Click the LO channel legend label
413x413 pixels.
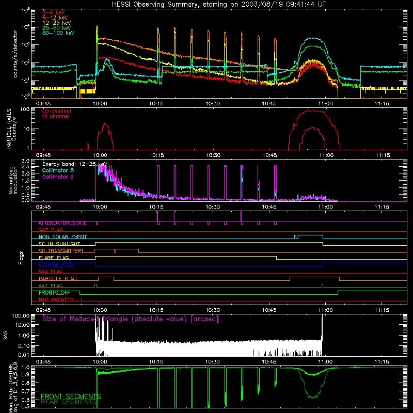[x=57, y=111]
